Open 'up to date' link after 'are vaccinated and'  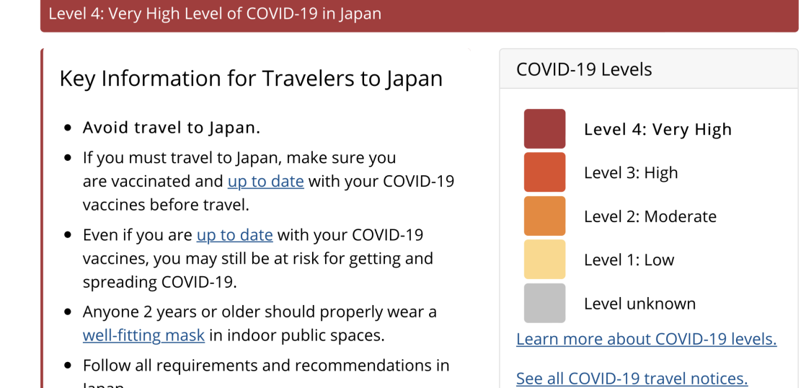[265, 181]
